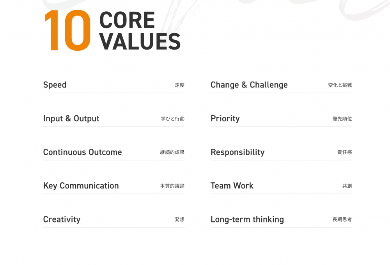Click the large orange number 10
Image resolution: width=390 pixels, height=265 pixels.
[x=67, y=30]
